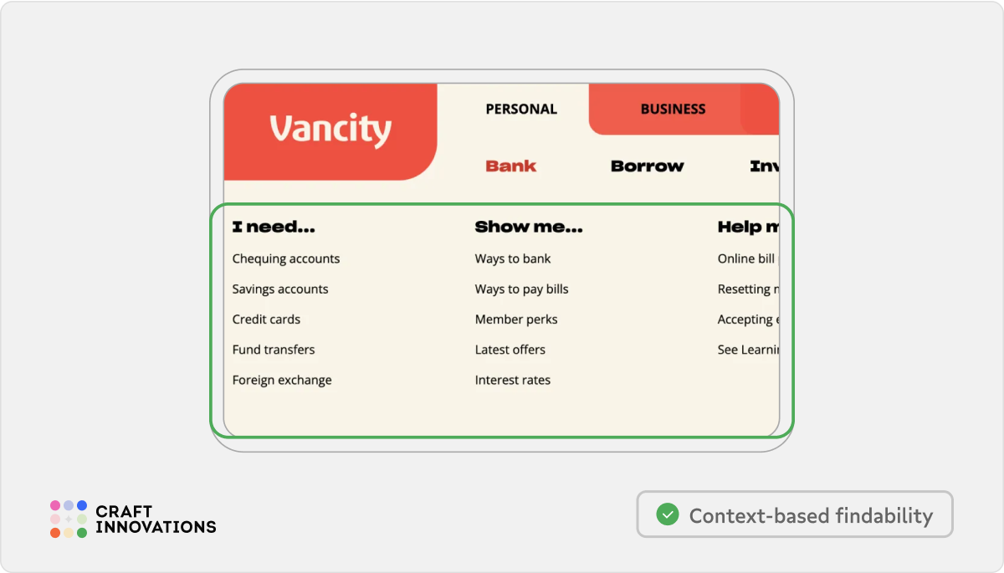Switch to the BUSINESS tab

tap(674, 109)
